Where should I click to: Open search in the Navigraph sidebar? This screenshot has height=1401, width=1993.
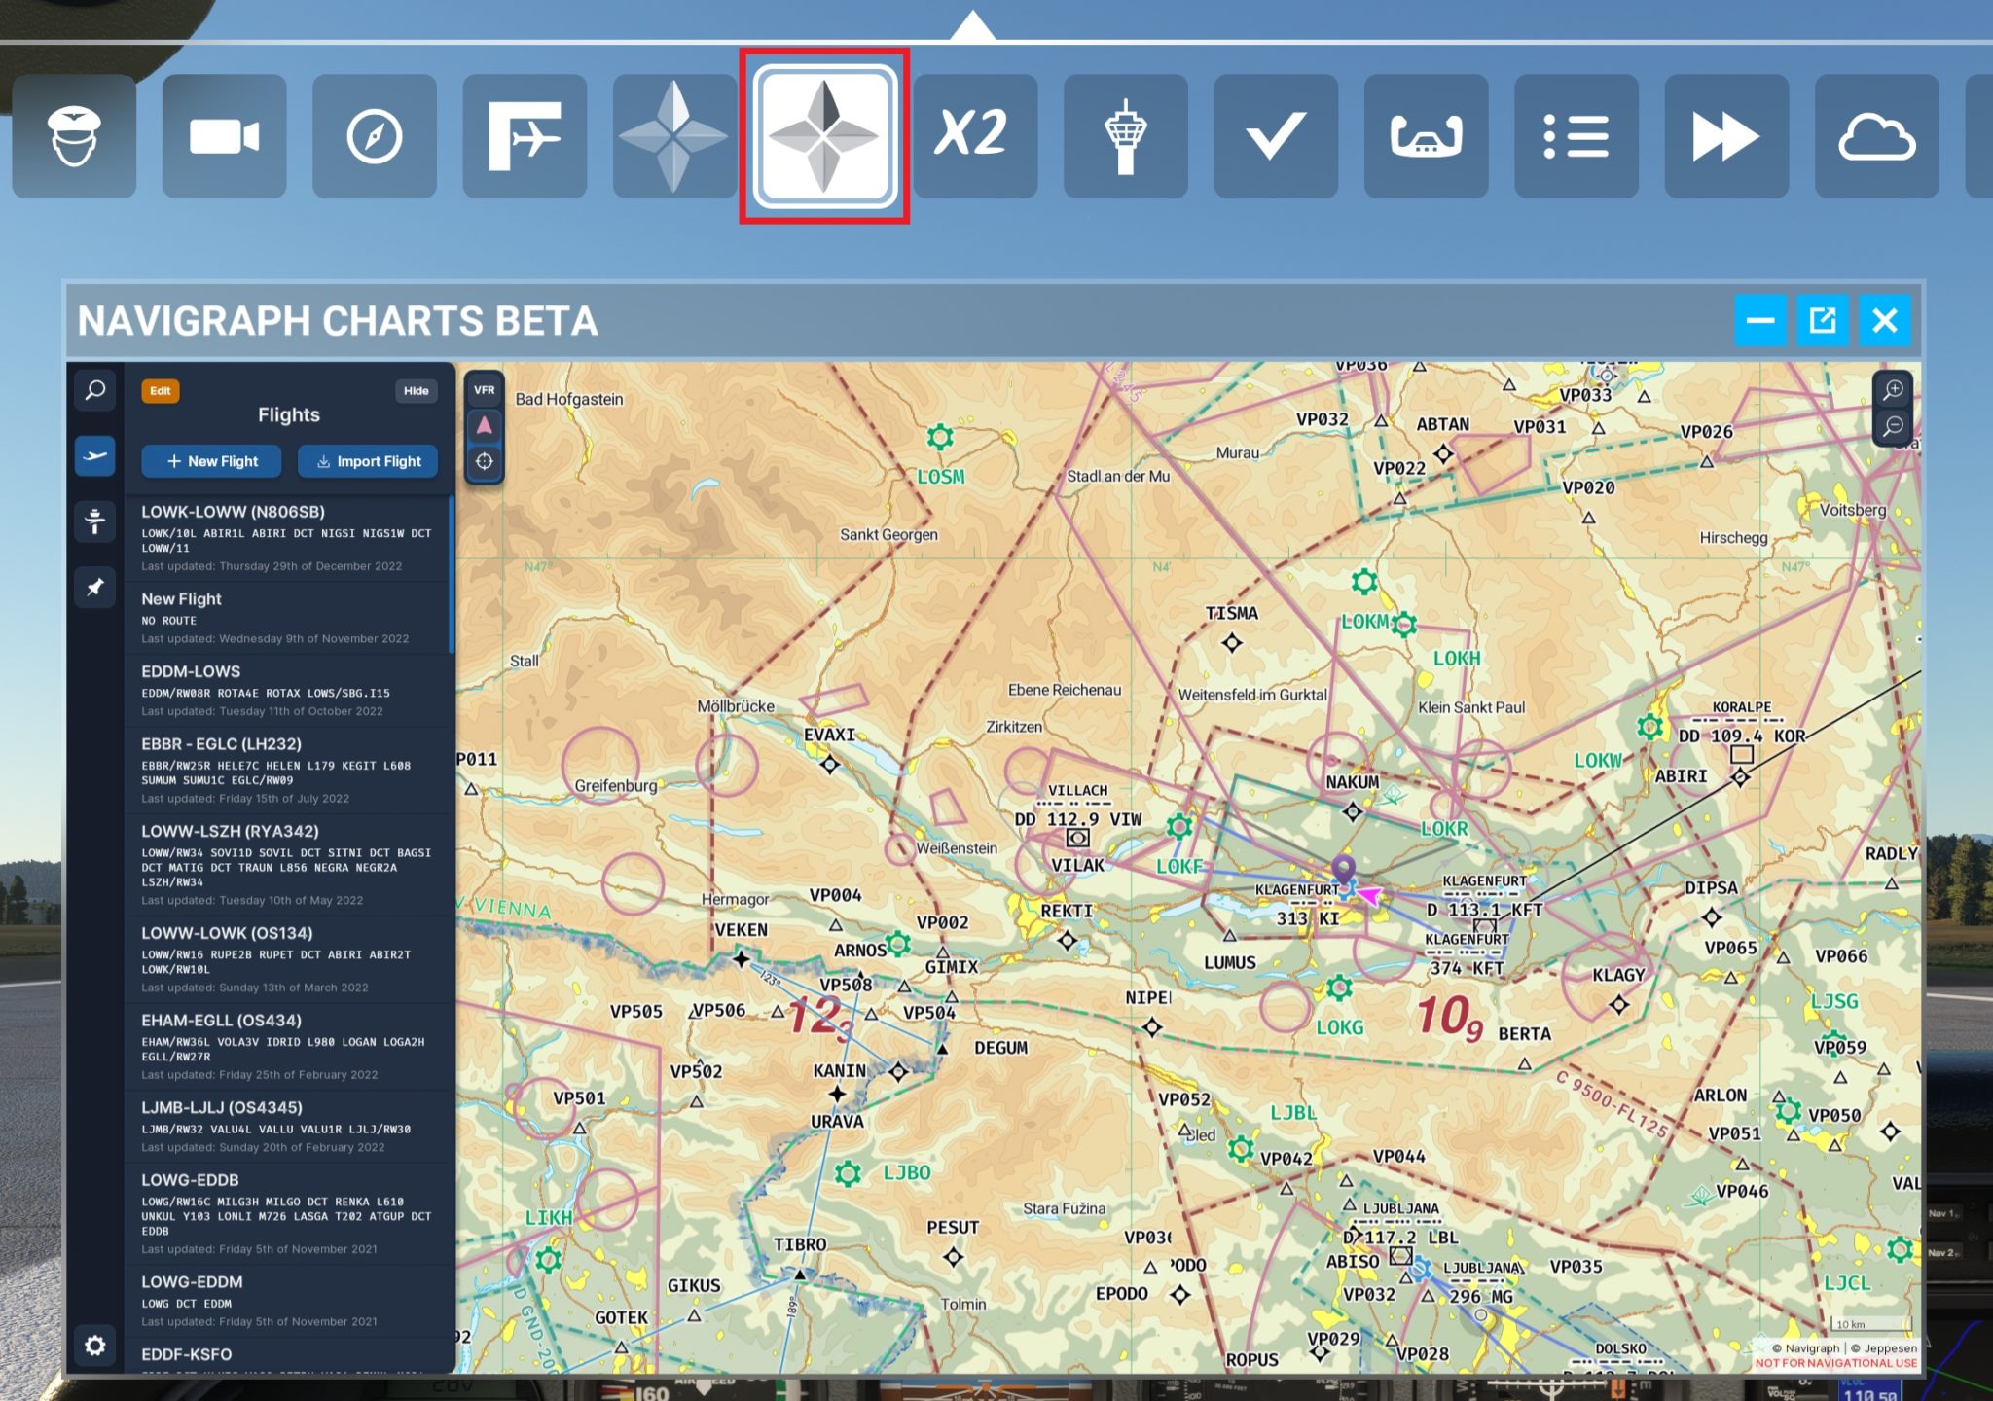tap(95, 390)
